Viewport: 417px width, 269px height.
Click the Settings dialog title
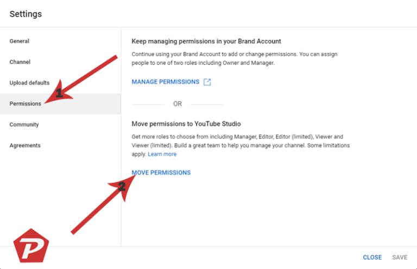tap(26, 14)
